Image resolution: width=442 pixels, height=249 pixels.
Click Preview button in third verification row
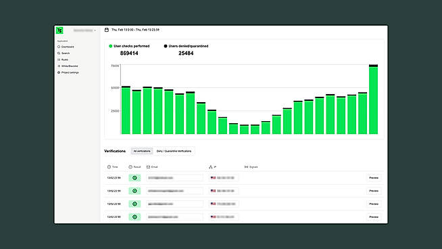[x=374, y=204]
